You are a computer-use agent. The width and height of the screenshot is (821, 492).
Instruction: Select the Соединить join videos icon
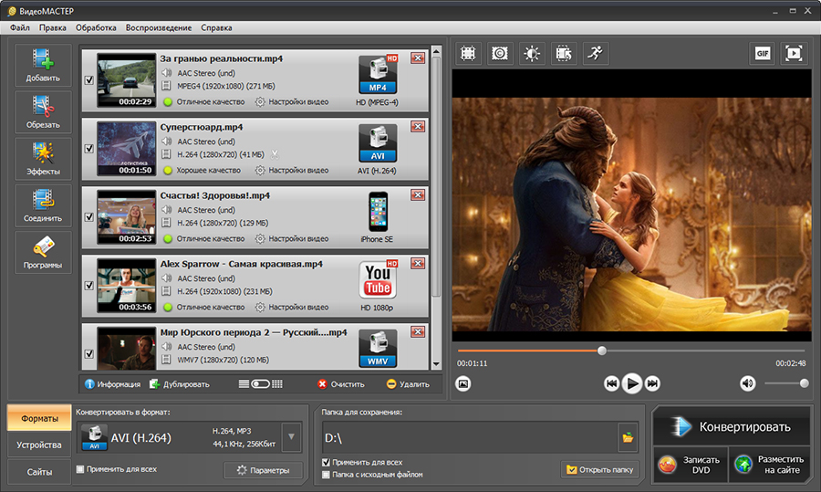43,204
